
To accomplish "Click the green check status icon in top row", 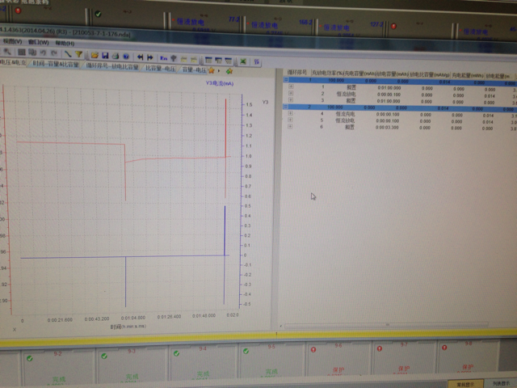I will point(98,14).
